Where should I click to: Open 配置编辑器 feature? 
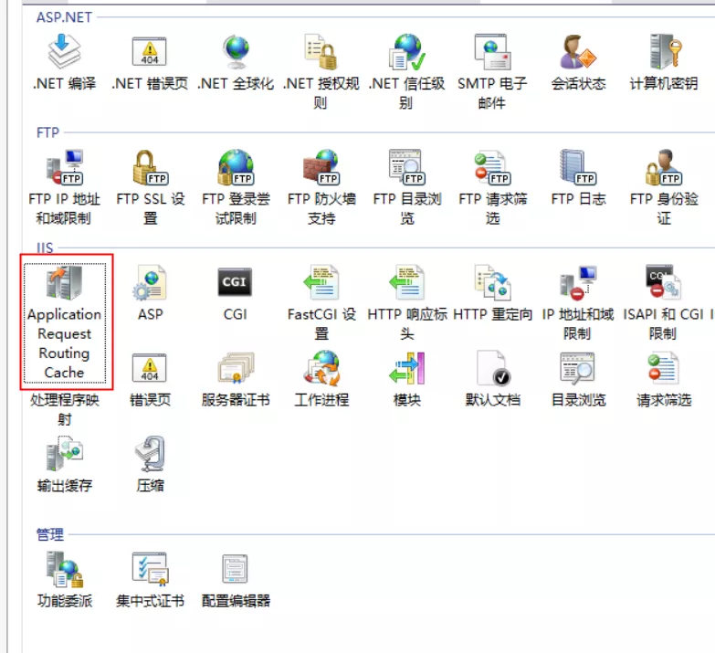click(236, 580)
